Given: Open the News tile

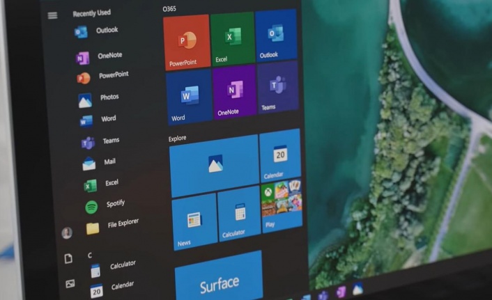Looking at the screenshot, I should click(x=194, y=222).
